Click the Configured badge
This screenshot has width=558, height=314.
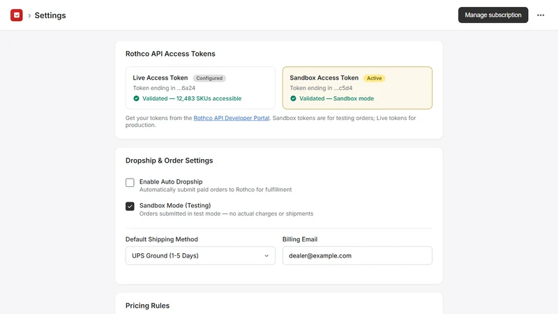tap(209, 78)
